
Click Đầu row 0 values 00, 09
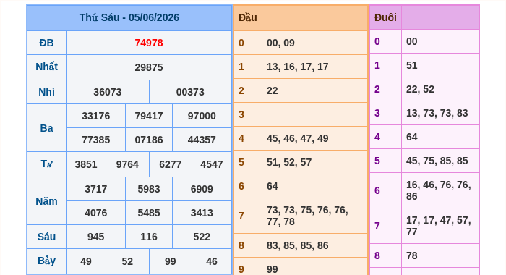280,43
